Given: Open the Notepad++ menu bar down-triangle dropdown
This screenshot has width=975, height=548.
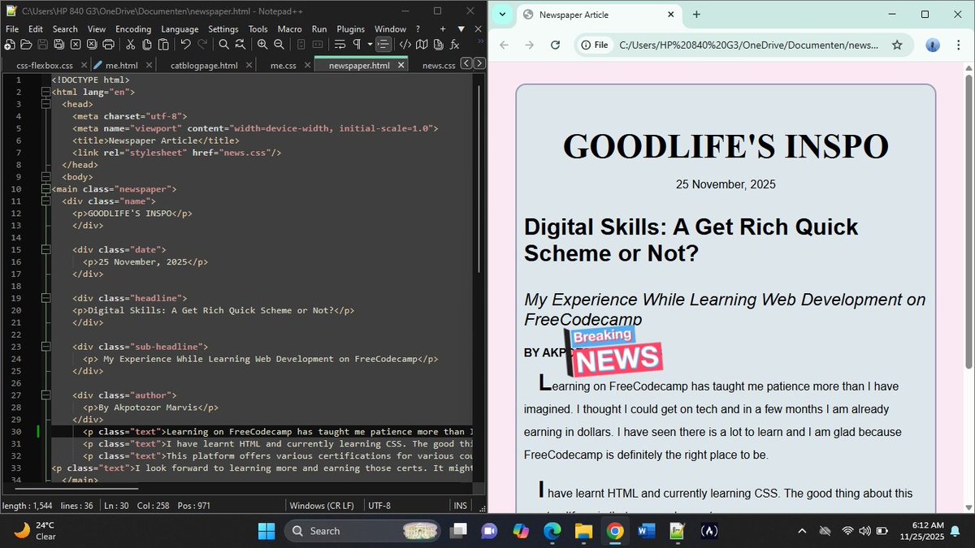Looking at the screenshot, I should (461, 29).
